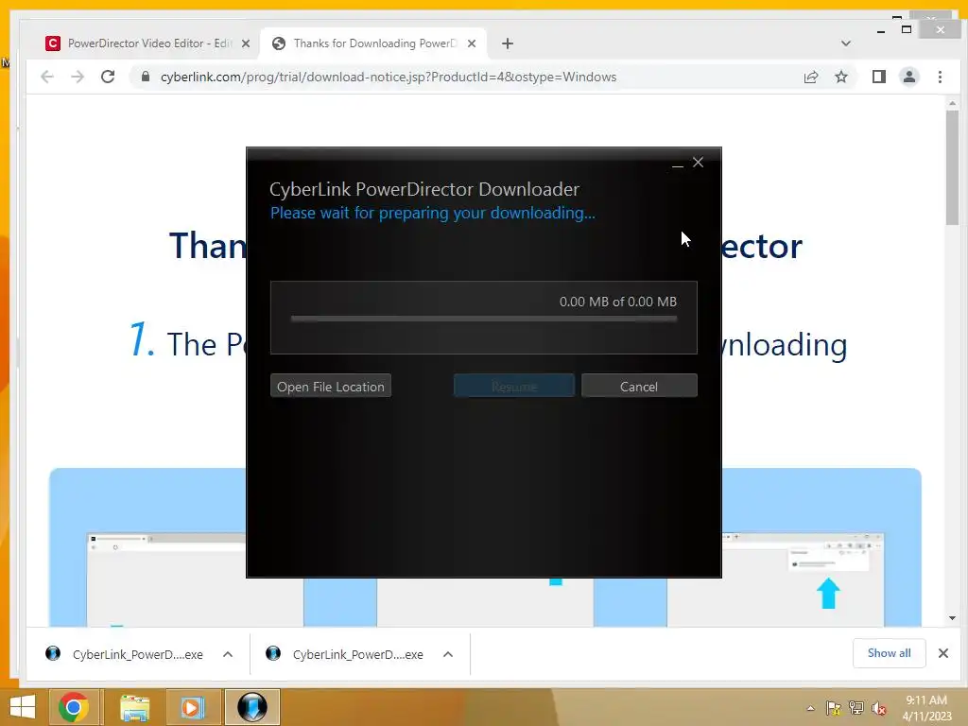968x726 pixels.
Task: Click the padlock site info icon
Action: pyautogui.click(x=146, y=77)
